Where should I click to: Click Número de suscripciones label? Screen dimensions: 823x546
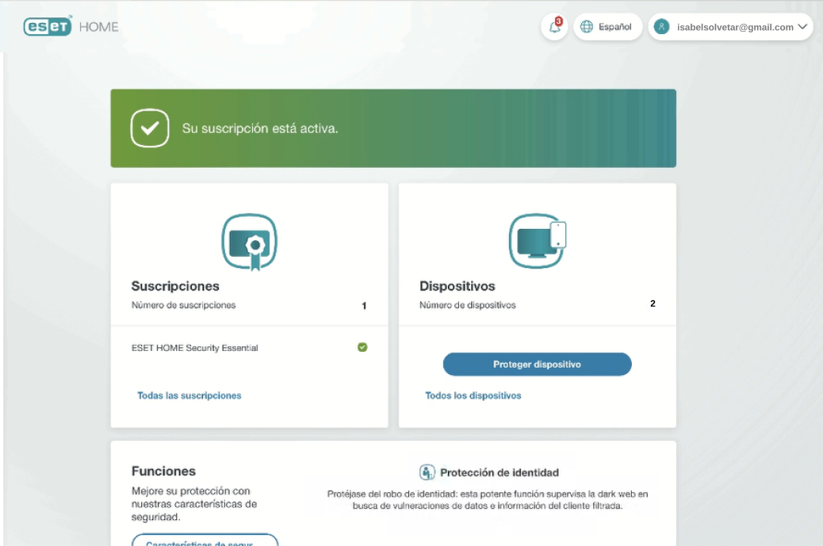click(183, 305)
